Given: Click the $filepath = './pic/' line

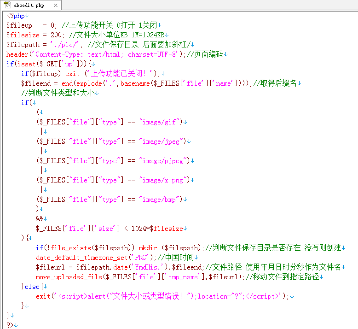Looking at the screenshot, I should [x=100, y=44].
